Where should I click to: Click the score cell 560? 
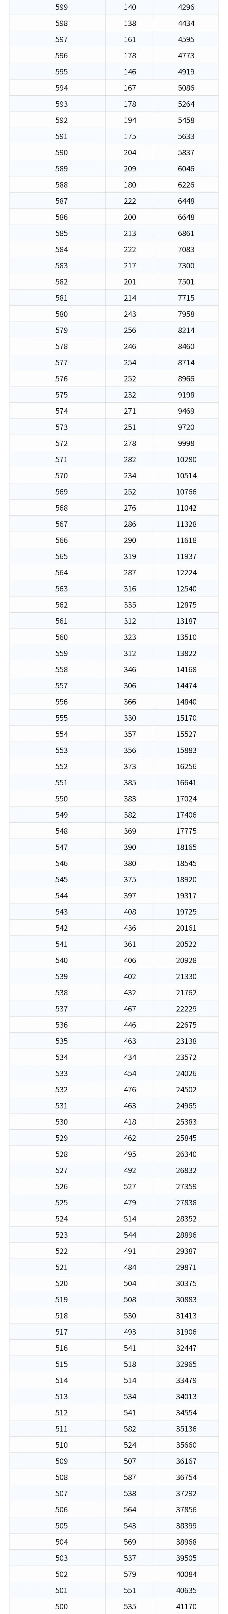point(61,638)
